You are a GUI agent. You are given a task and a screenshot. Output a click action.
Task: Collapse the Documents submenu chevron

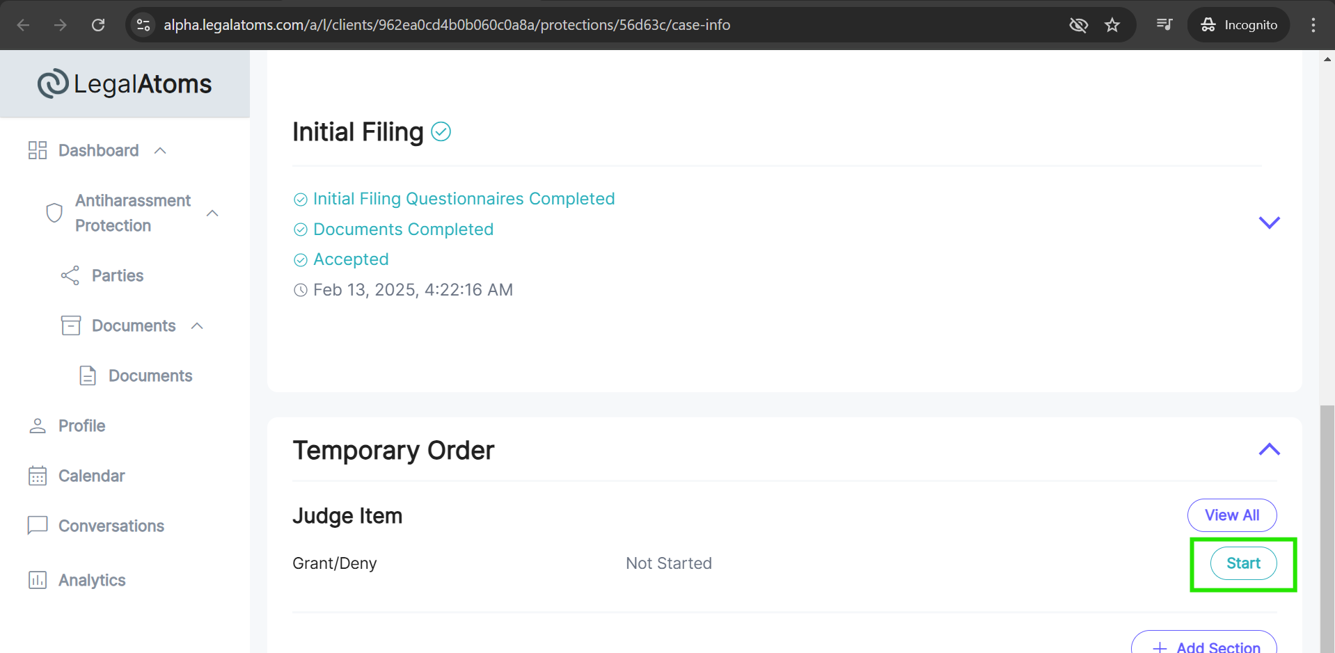[197, 325]
